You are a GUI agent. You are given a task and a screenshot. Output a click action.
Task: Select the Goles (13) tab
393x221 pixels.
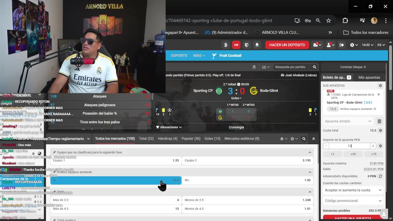[212, 139]
